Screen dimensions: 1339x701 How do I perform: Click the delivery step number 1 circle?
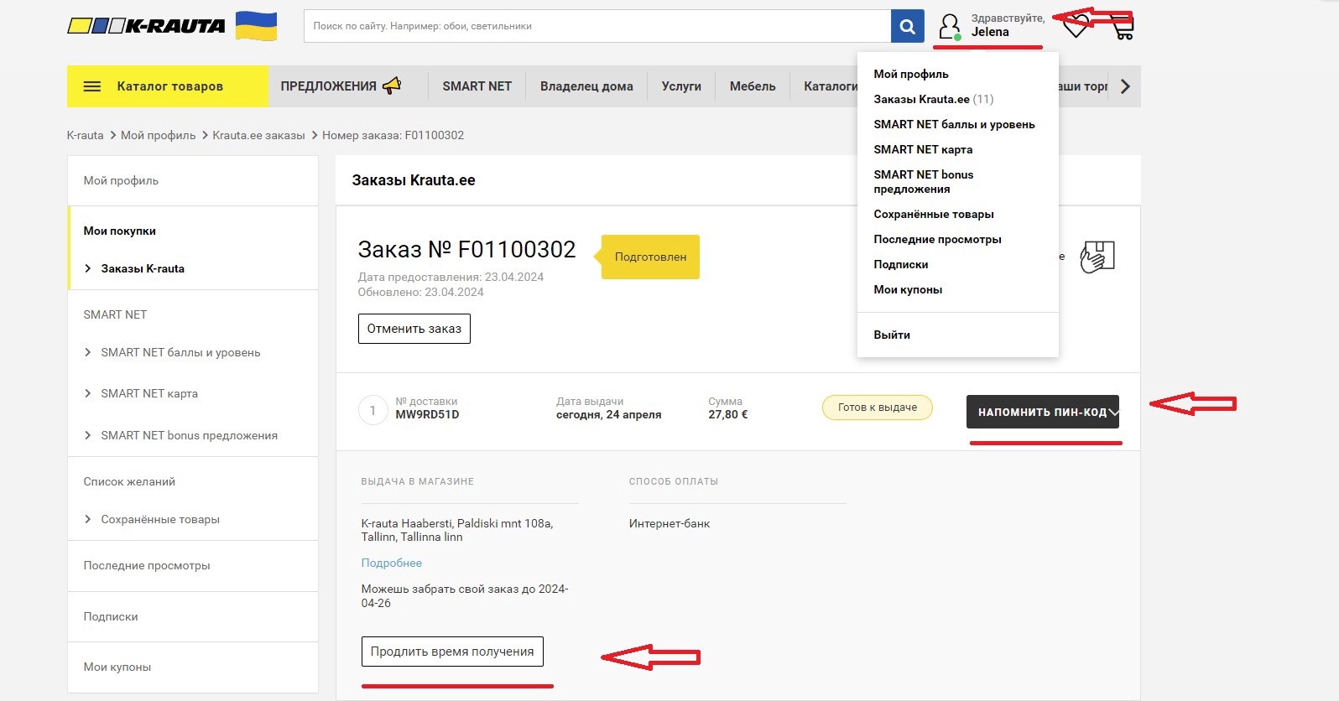pos(373,410)
